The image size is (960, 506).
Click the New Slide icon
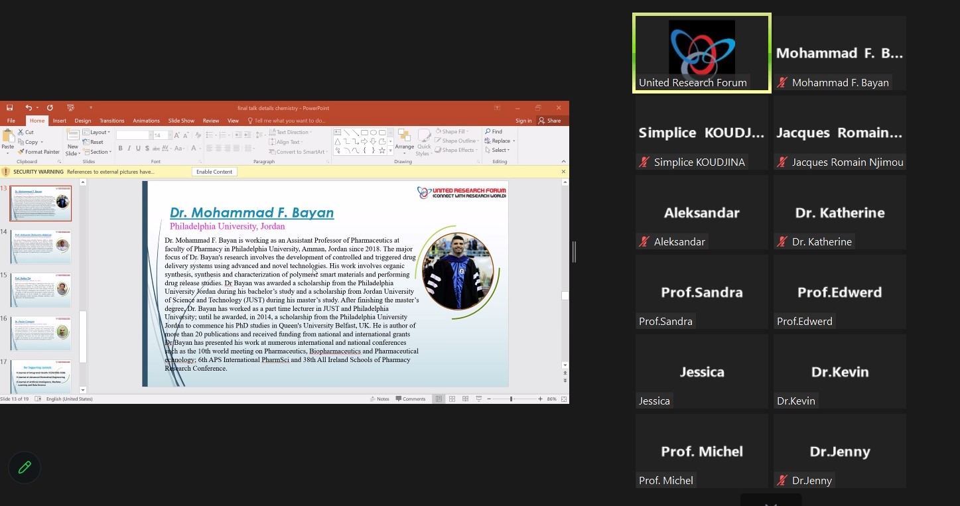72,141
